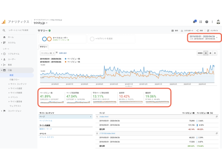
Task: Click the 共有 share button
Action: click(x=199, y=30)
